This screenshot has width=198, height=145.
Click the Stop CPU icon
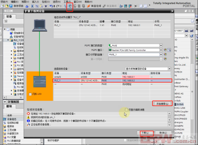tap(130, 6)
